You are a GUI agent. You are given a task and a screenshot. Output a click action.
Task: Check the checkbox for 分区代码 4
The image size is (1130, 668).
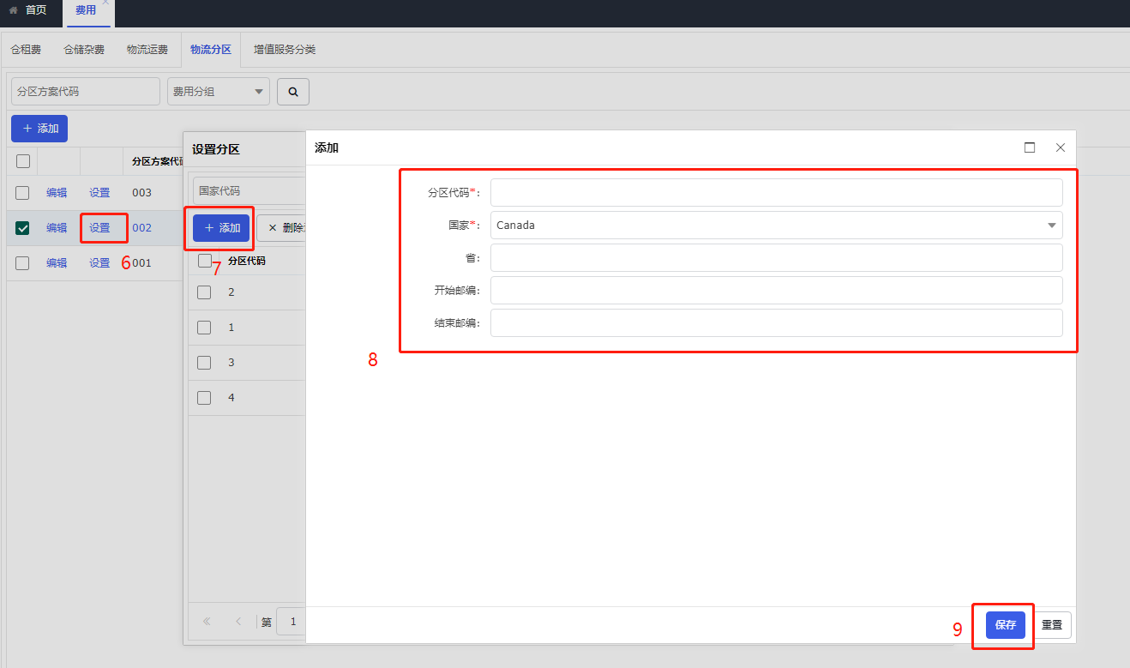(204, 398)
